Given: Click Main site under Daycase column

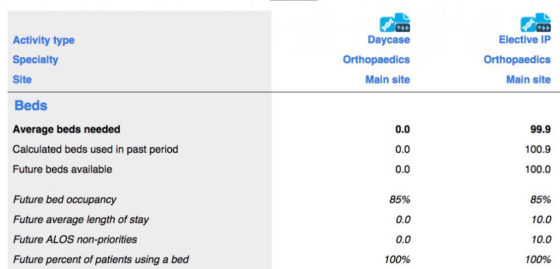Looking at the screenshot, I should click(x=388, y=79).
